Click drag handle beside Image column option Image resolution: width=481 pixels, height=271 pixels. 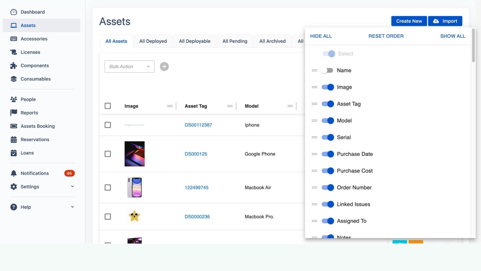click(x=314, y=87)
